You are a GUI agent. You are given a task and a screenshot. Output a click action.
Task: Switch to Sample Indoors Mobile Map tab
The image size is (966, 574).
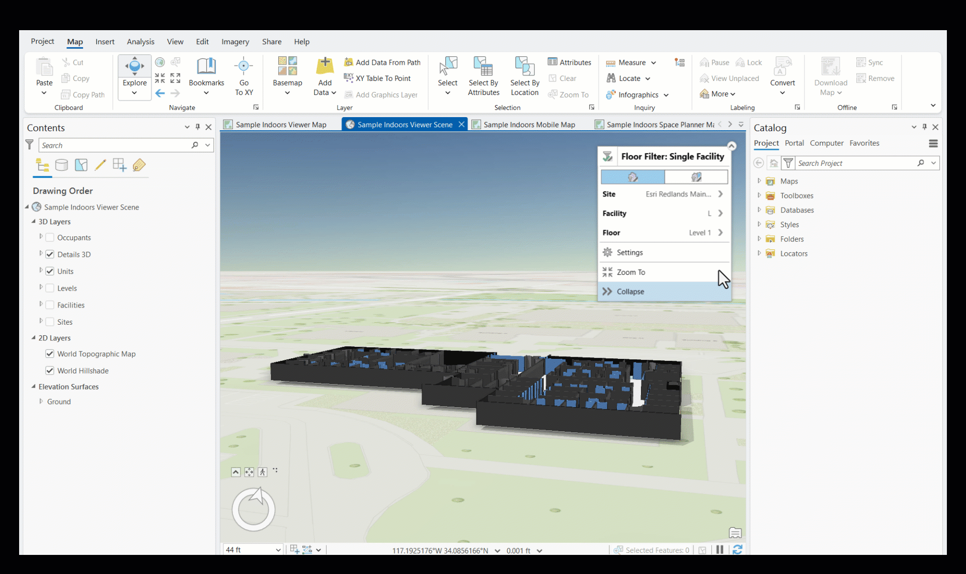coord(528,124)
